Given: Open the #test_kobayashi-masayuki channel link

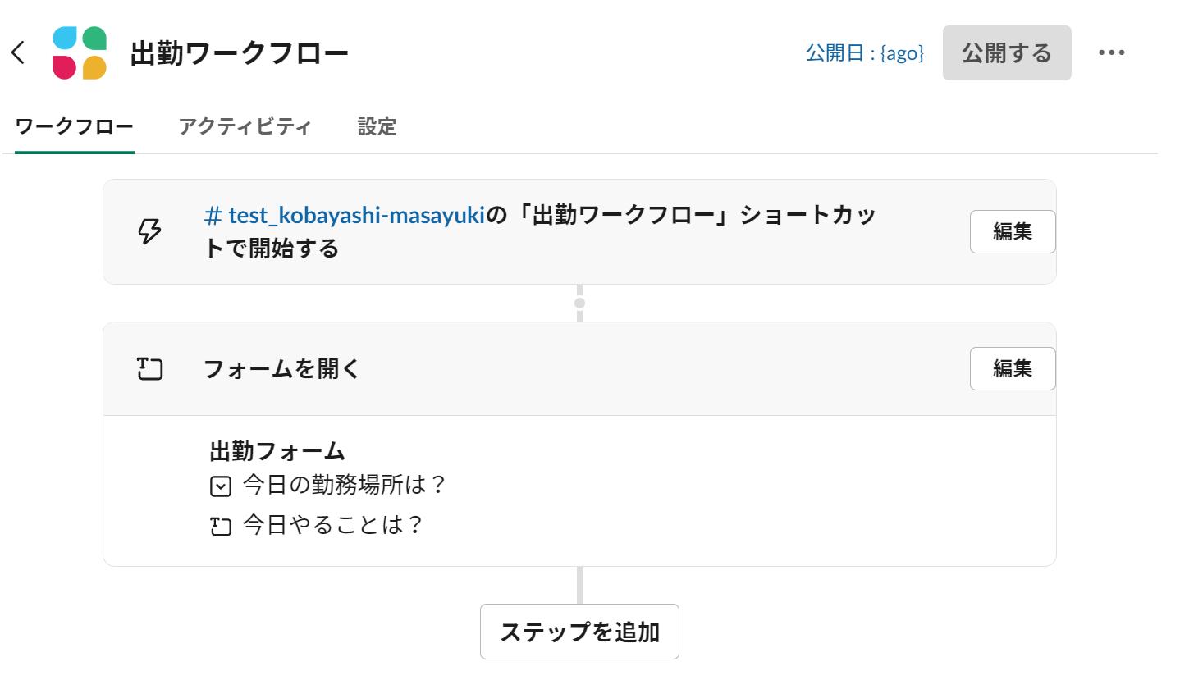Looking at the screenshot, I should point(345,216).
